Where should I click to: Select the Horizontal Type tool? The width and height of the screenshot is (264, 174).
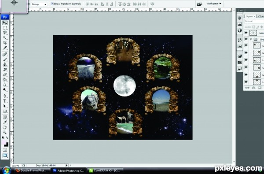click(x=5, y=101)
